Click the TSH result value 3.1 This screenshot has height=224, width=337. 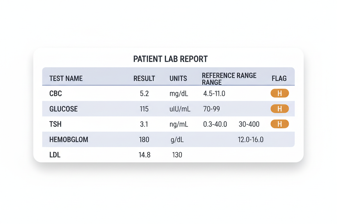144,124
